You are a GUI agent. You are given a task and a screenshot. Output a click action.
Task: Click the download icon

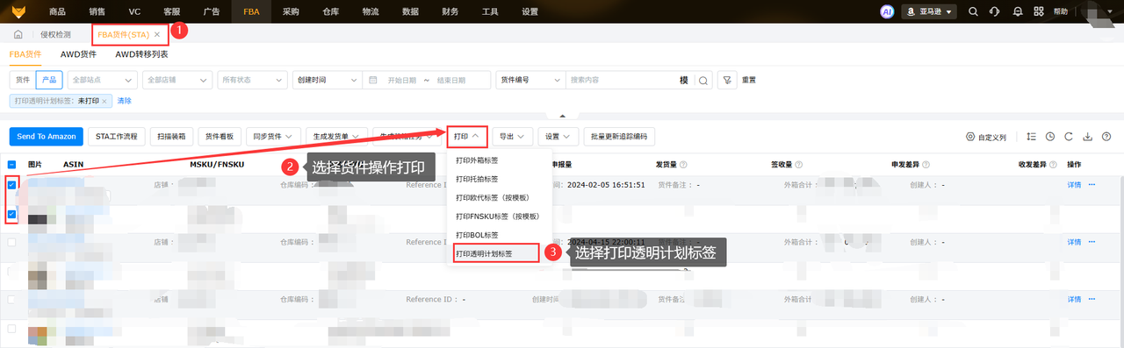pyautogui.click(x=1087, y=137)
